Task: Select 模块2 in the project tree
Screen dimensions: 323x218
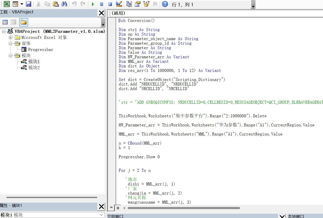Action: [x=34, y=67]
